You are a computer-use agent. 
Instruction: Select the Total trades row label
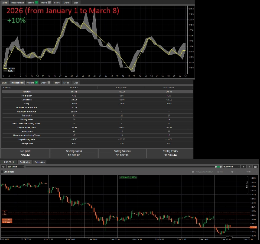(26, 116)
